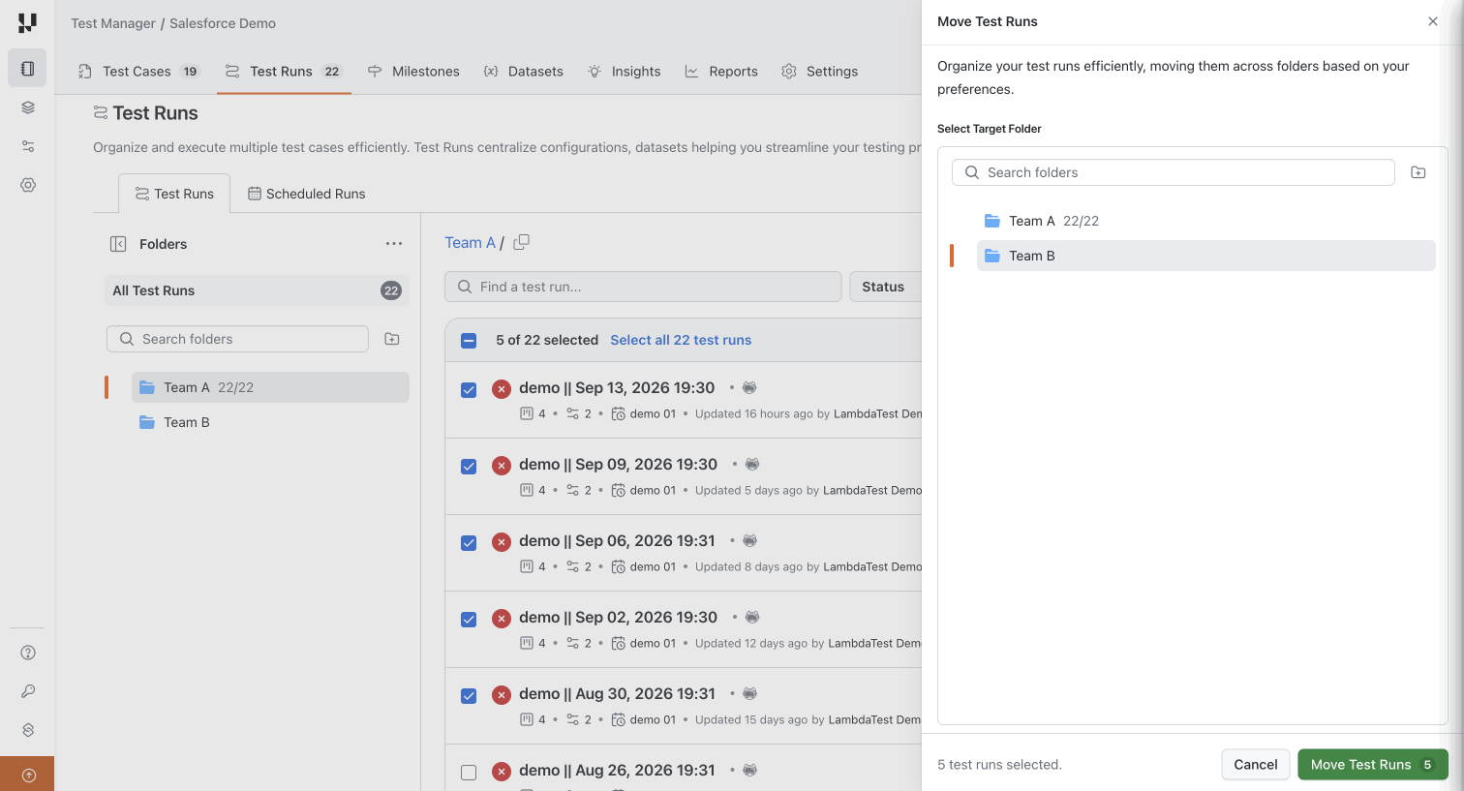The image size is (1464, 791).
Task: Uncheck the demo Sep 09, 2026 19:30 run
Action: pos(469,467)
